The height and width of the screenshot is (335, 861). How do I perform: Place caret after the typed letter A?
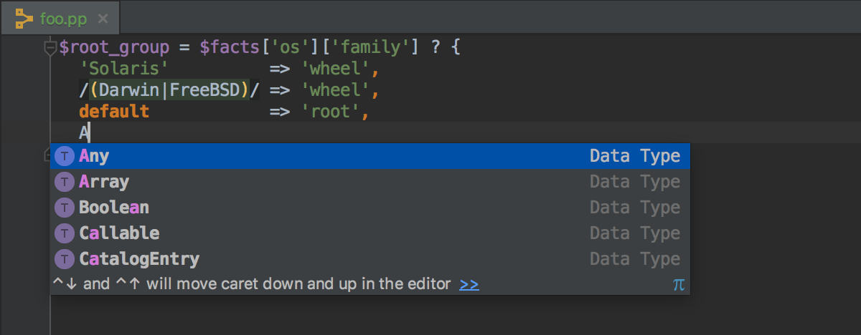[89, 132]
